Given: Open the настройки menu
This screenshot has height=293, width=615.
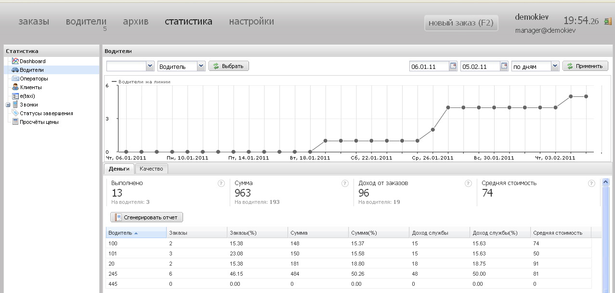Looking at the screenshot, I should (251, 21).
